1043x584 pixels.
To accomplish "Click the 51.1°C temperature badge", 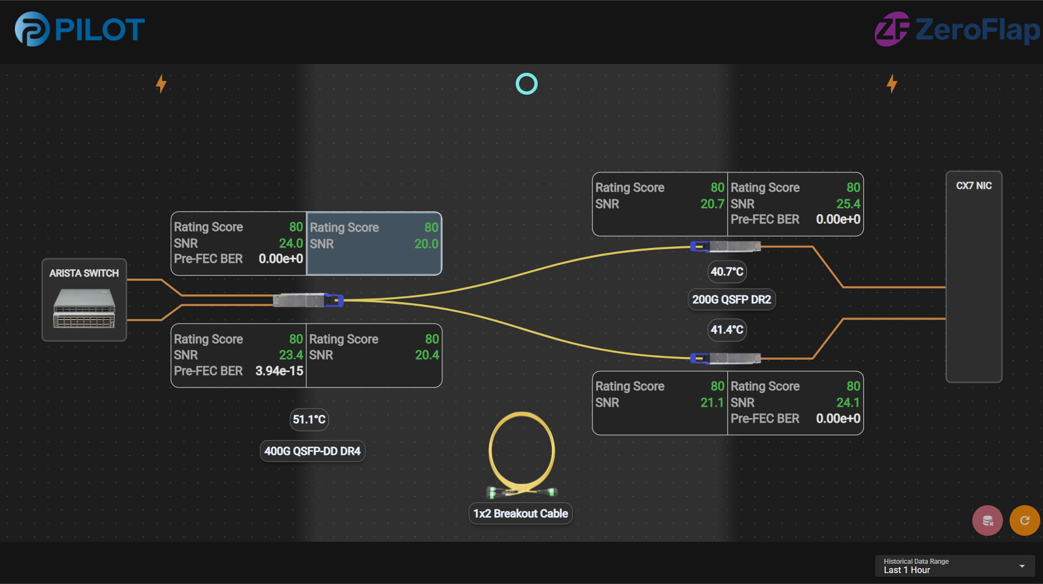I will 309,419.
